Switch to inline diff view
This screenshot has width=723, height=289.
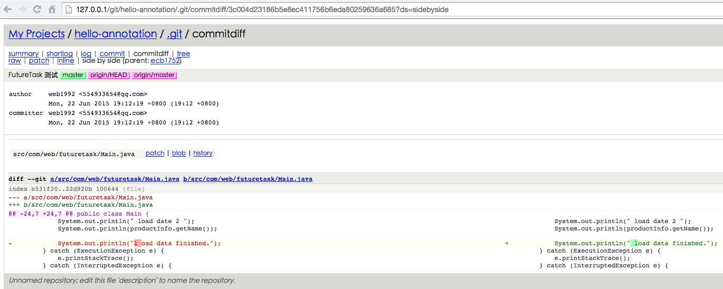click(66, 61)
